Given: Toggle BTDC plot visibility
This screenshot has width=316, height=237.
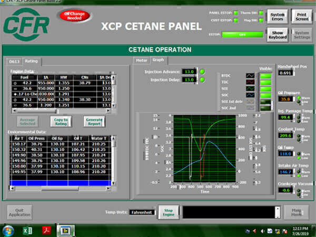Looking at the screenshot, I should [265, 76].
